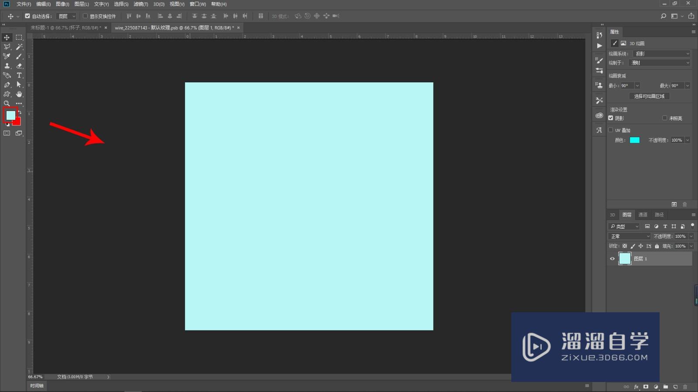Select the Pen tool
Viewport: 698px width, 392px height.
[7, 85]
